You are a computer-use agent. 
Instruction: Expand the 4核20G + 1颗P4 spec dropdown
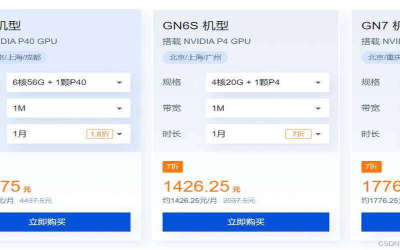(267, 82)
